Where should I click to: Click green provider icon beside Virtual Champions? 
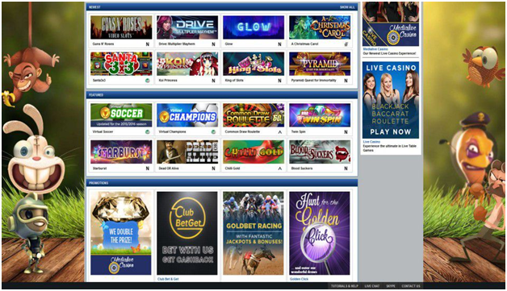click(x=213, y=131)
